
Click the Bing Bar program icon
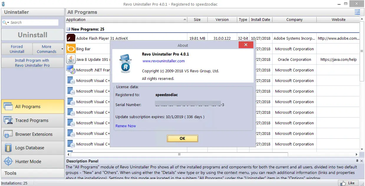pyautogui.click(x=71, y=49)
